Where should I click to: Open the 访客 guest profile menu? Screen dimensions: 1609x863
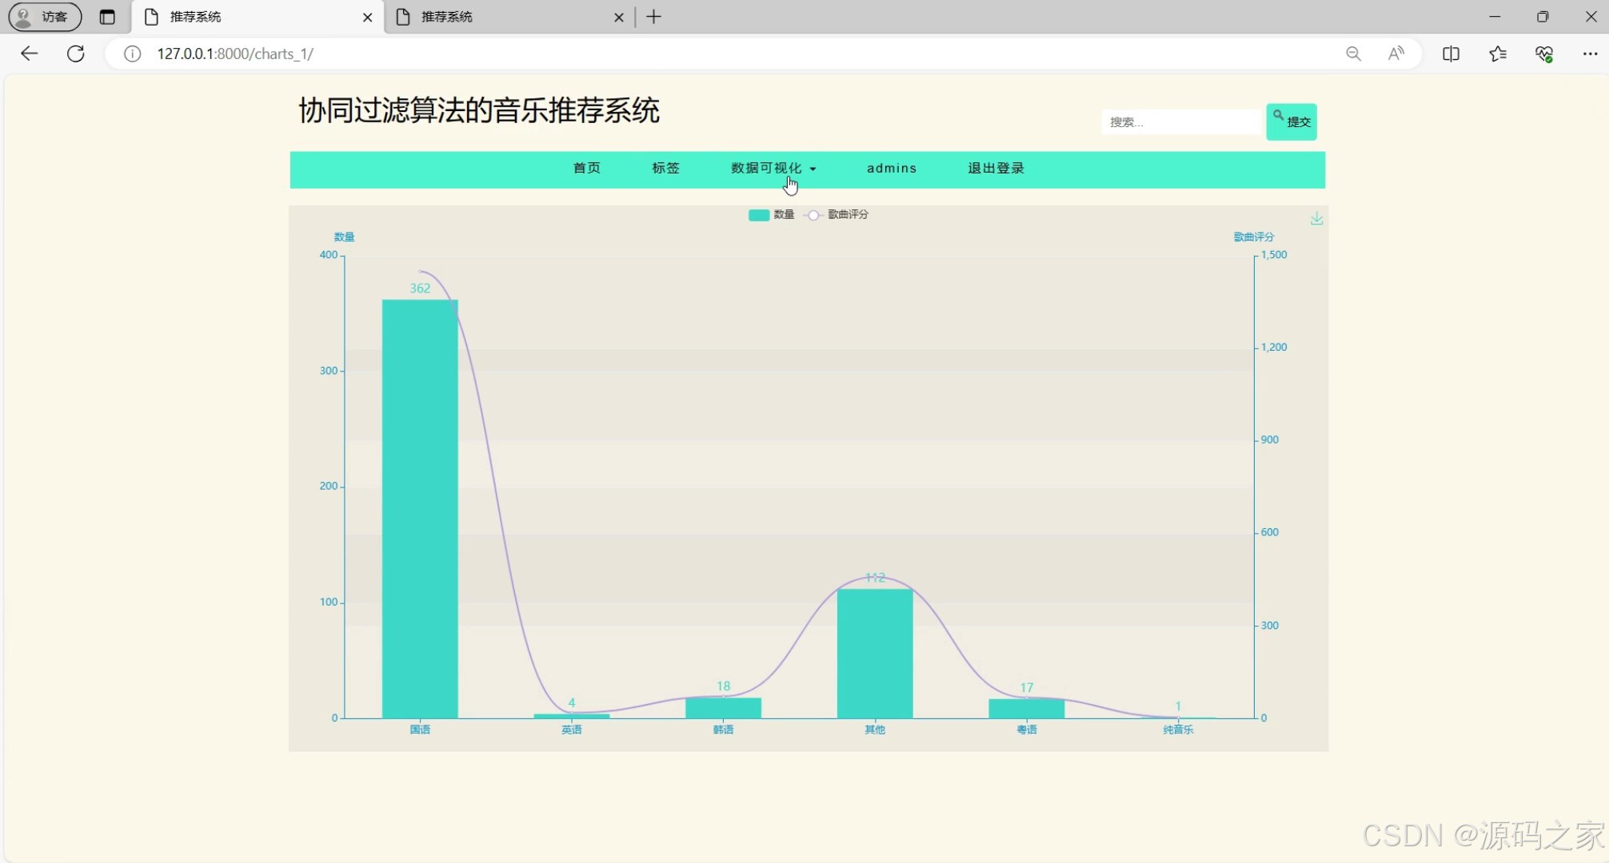point(45,17)
